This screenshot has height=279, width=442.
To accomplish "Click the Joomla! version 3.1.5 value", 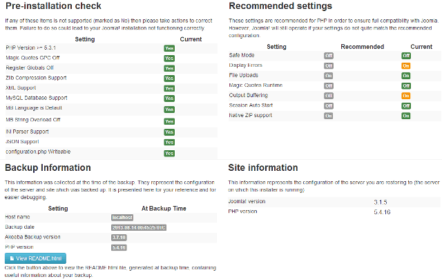I will [381, 203].
